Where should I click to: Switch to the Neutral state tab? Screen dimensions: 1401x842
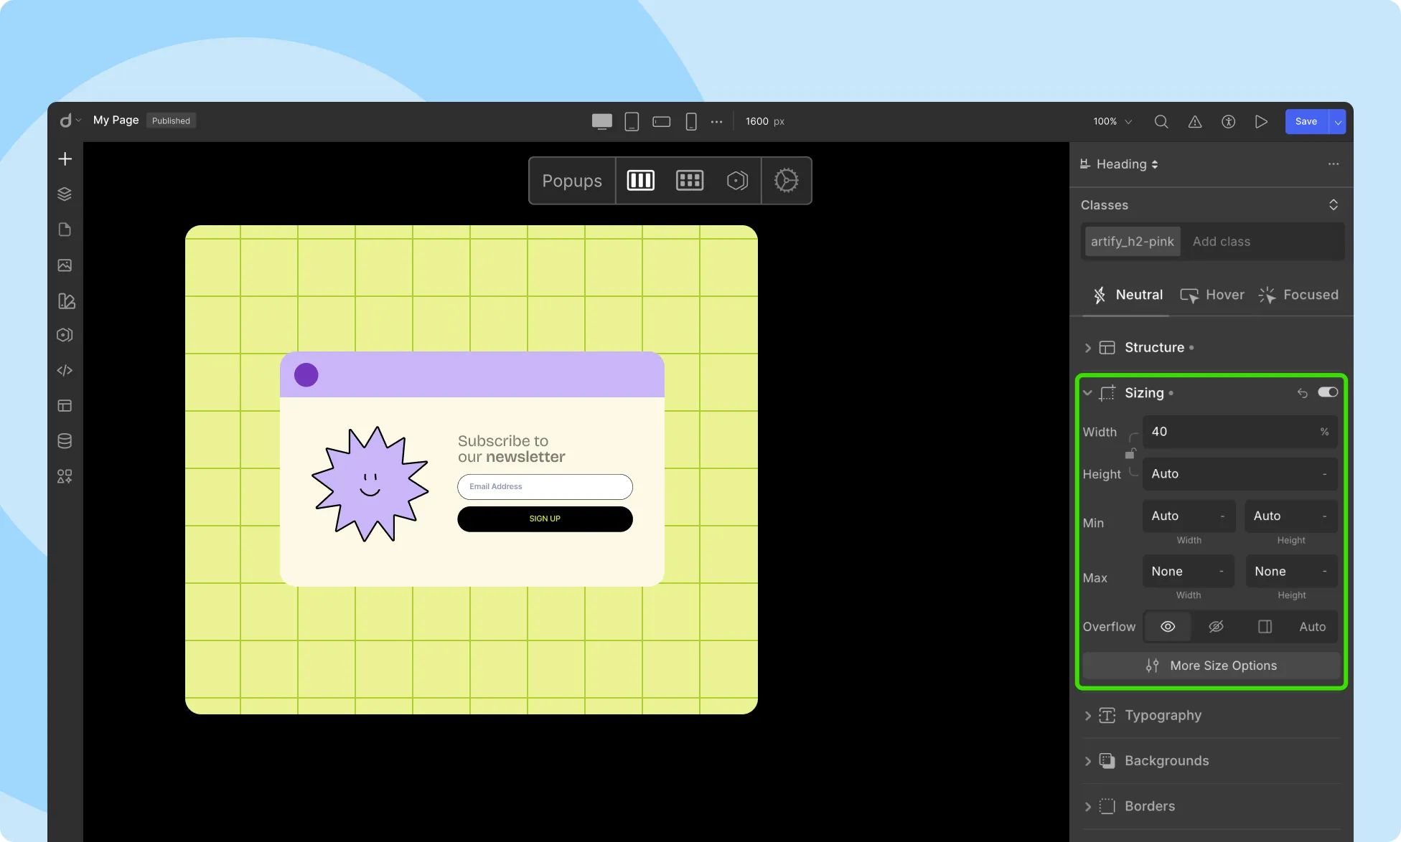1128,295
